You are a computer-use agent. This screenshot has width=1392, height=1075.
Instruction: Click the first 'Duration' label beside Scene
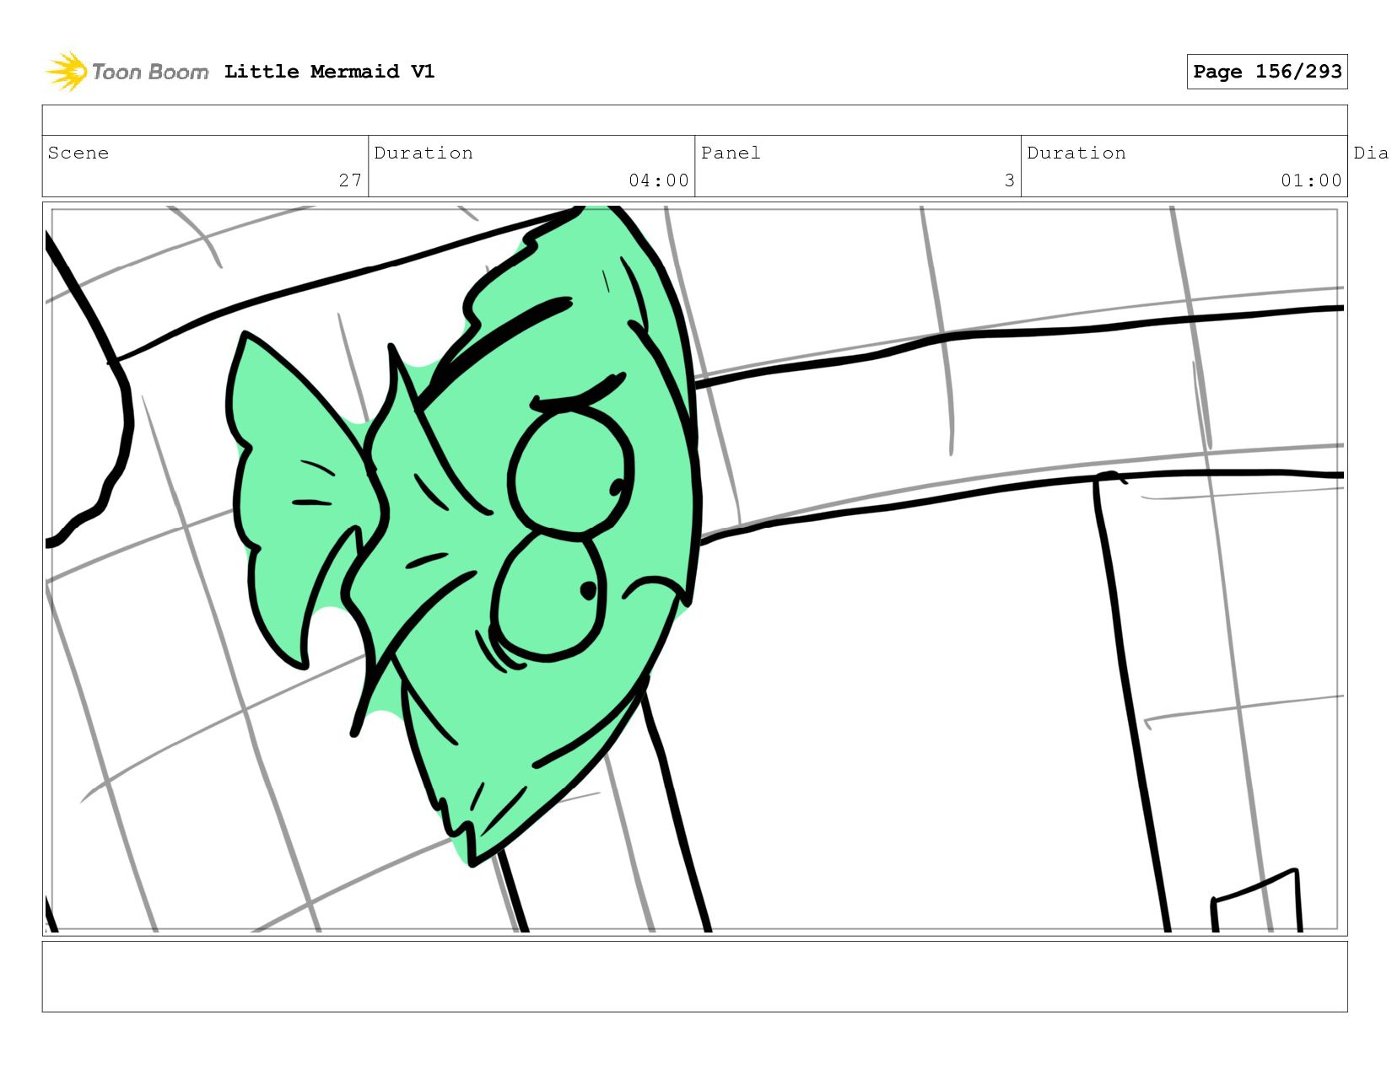pyautogui.click(x=424, y=153)
